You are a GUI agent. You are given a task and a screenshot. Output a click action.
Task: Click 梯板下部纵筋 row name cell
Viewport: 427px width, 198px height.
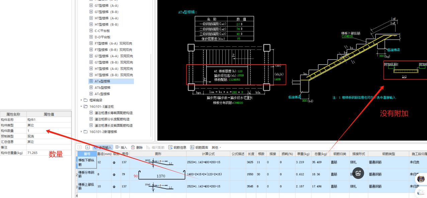87,163
